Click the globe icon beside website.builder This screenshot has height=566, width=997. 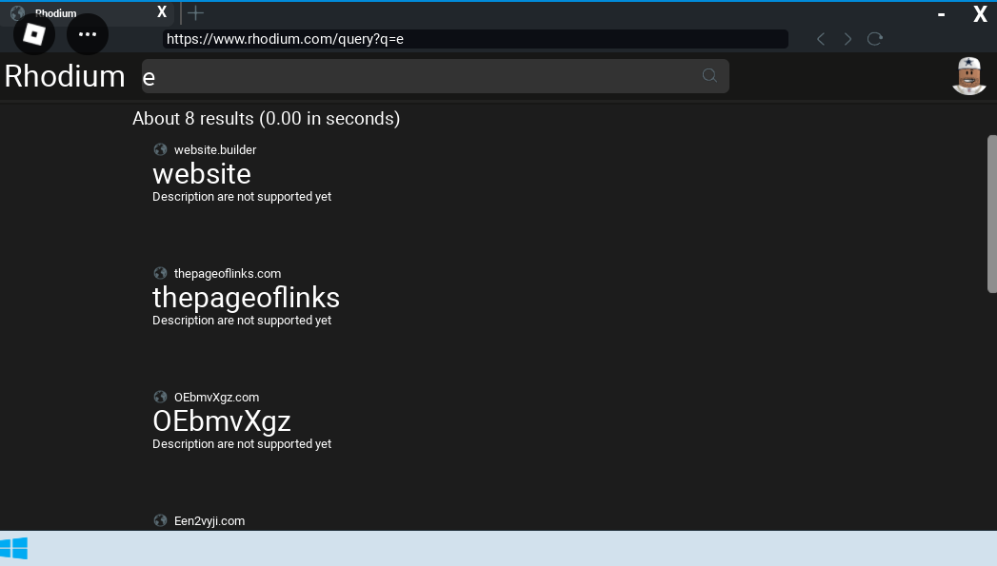coord(160,149)
